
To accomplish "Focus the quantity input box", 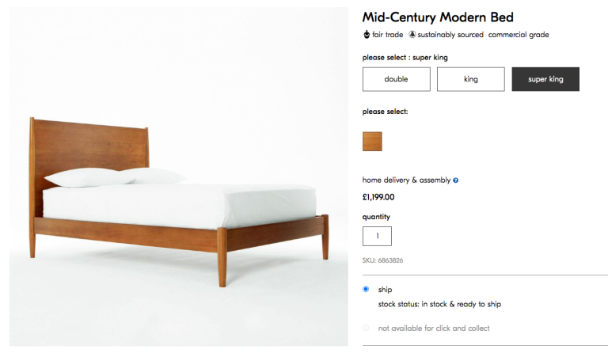I will 377,236.
